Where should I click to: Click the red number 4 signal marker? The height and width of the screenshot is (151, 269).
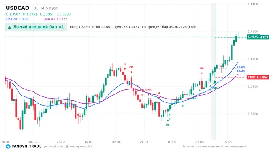[159, 93]
